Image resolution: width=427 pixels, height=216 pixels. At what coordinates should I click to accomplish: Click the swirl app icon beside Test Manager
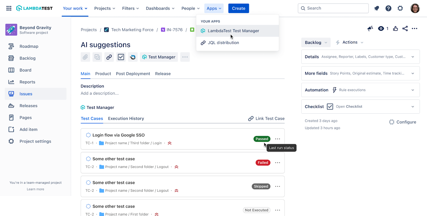tap(133, 57)
